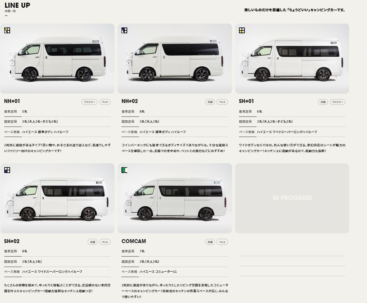Screen dimensions: 367x303
Task: Select the 夫婦 tag under NH#02
Action: pyautogui.click(x=210, y=102)
